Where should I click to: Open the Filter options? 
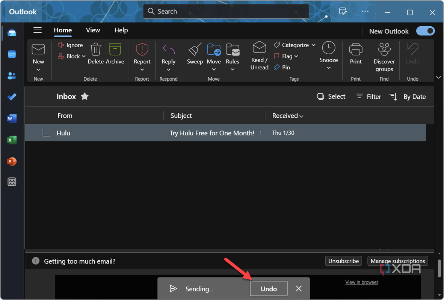point(368,96)
